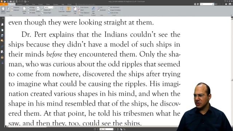Viewport: 233px width, 131px height.
Task: Open the page number box dropdown
Action: pos(112,129)
